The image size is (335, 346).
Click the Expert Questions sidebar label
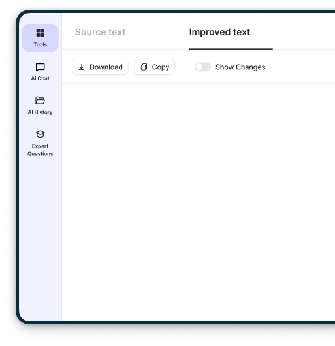coord(40,150)
